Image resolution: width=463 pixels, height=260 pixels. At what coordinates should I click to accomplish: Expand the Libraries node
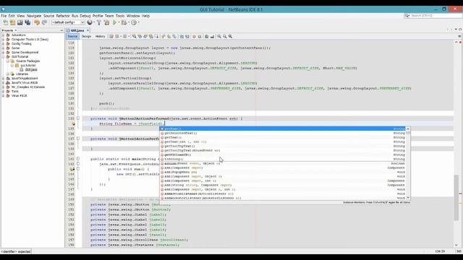pyautogui.click(x=8, y=74)
